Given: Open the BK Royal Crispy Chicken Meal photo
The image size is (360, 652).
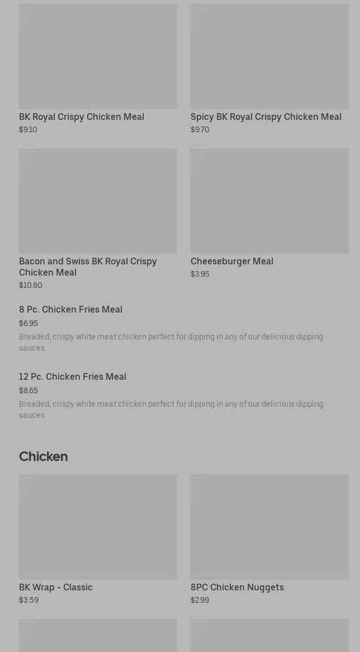Looking at the screenshot, I should (x=98, y=56).
